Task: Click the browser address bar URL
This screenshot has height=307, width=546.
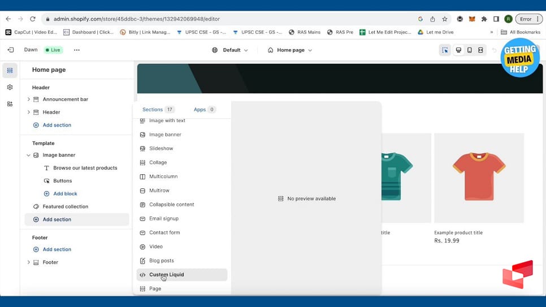Action: coord(137,19)
